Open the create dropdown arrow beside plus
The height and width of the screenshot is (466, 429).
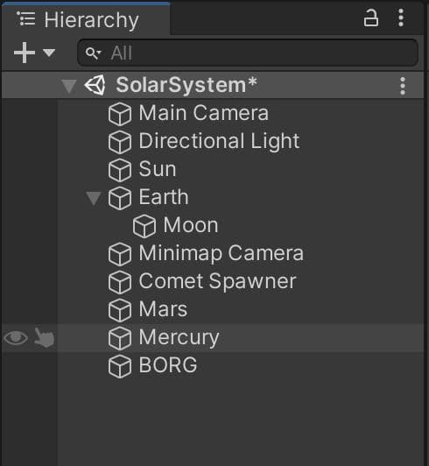pos(49,53)
